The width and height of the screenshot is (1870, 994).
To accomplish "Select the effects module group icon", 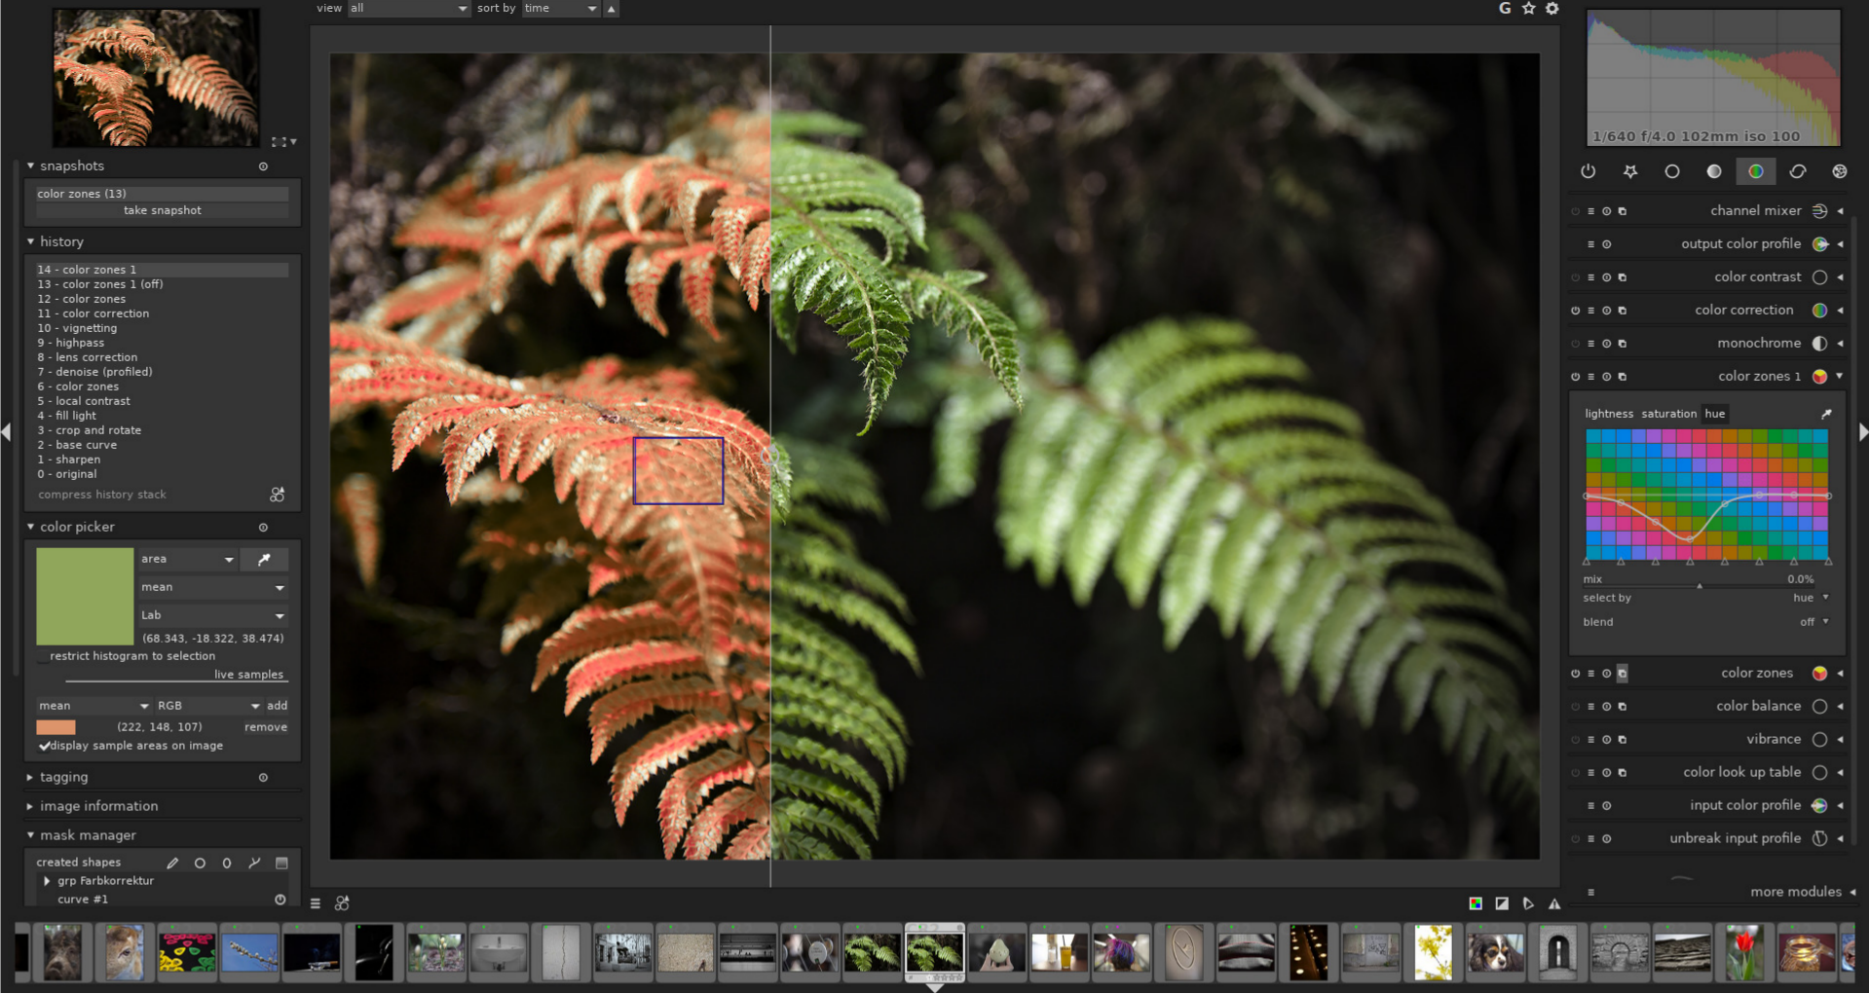I will click(1840, 171).
